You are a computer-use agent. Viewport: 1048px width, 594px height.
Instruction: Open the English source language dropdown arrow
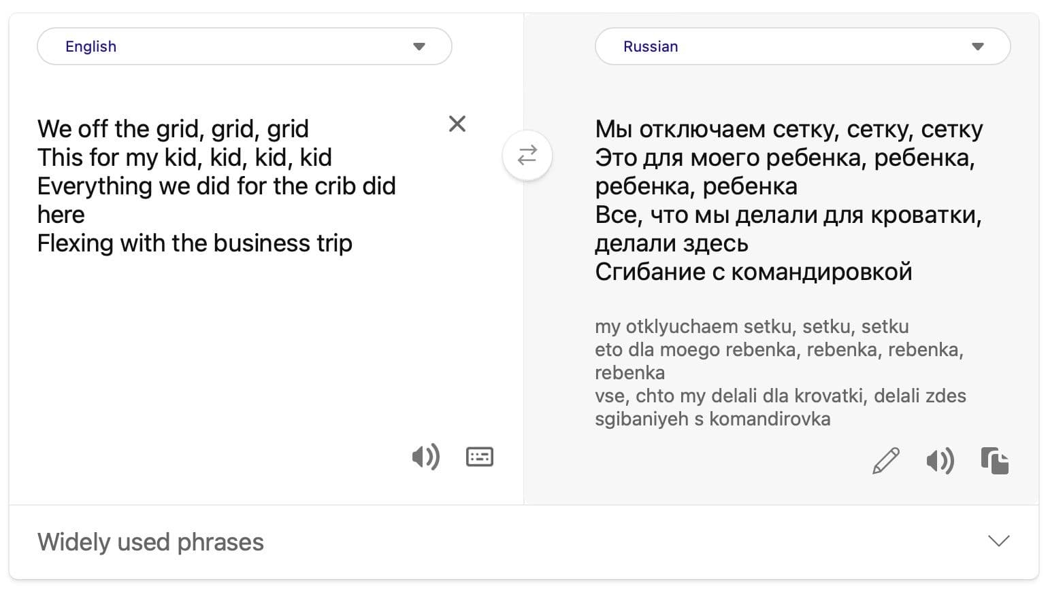coord(419,46)
